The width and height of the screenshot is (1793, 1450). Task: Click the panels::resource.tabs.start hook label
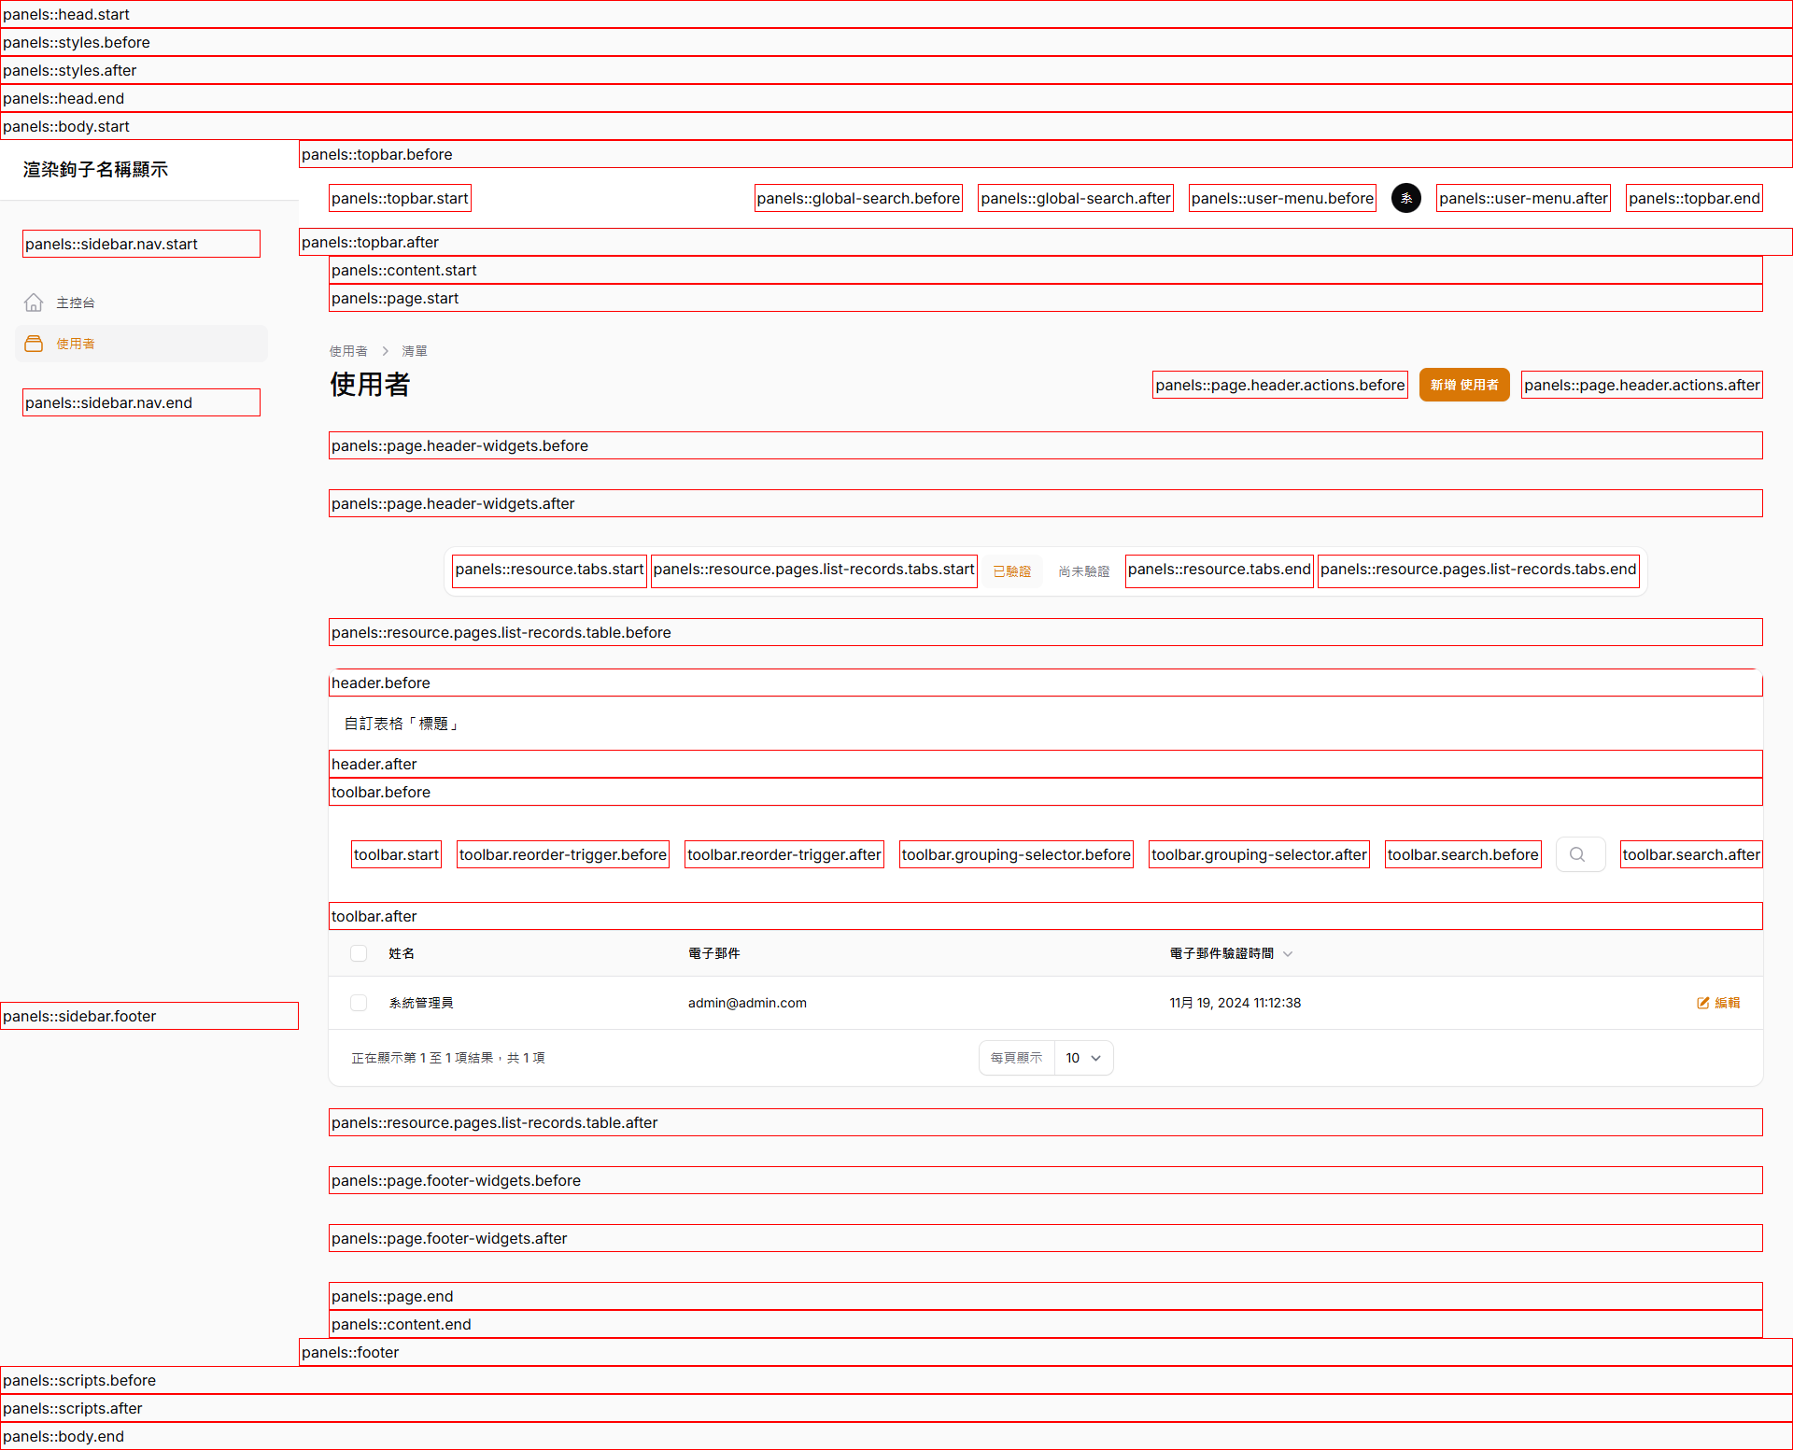pos(549,570)
